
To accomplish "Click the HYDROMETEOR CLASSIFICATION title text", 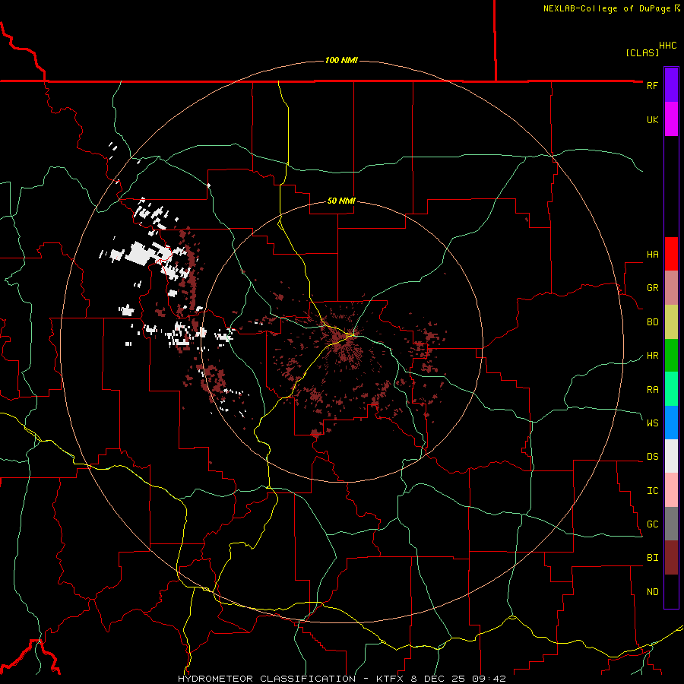I will (267, 679).
